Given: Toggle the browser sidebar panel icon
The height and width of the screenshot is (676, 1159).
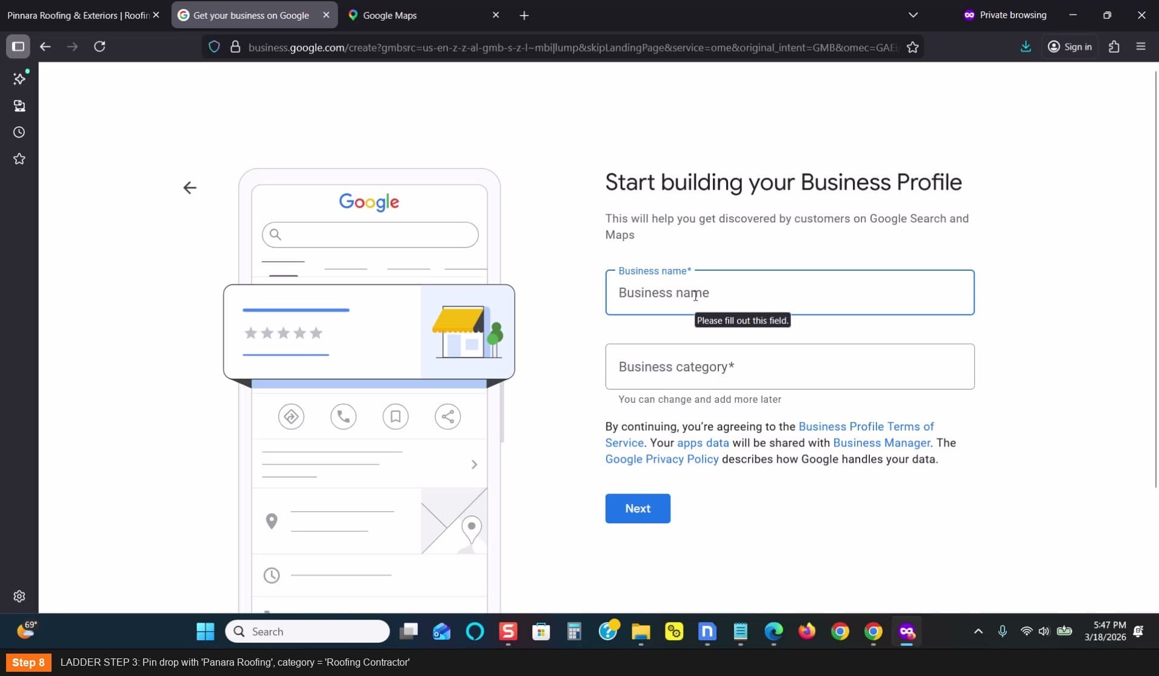Looking at the screenshot, I should pos(18,47).
